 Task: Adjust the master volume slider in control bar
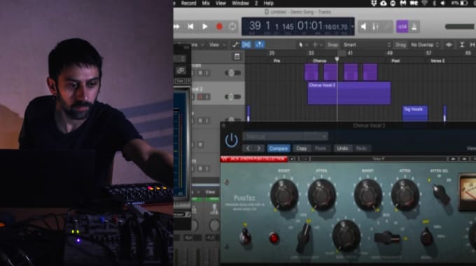(460, 27)
